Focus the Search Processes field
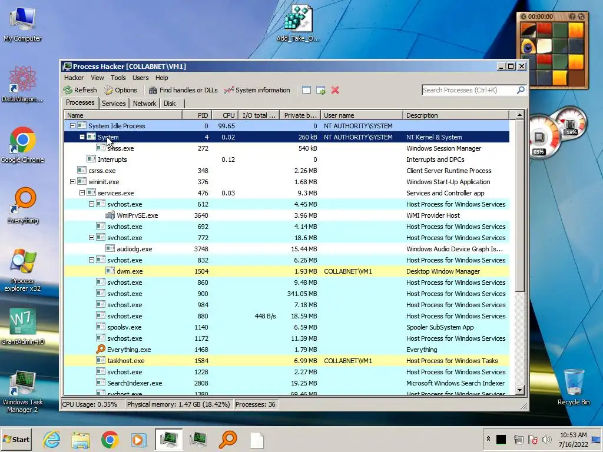Viewport: 603px width, 452px height. pyautogui.click(x=469, y=90)
